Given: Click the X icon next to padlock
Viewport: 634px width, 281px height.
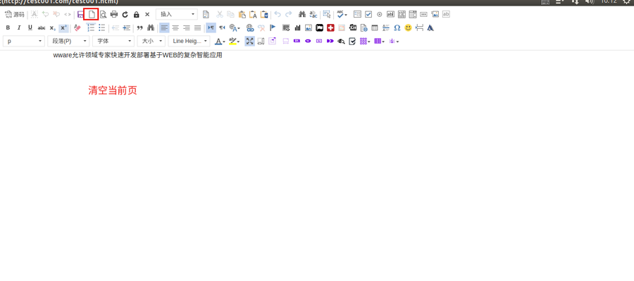Looking at the screenshot, I should click(x=147, y=15).
